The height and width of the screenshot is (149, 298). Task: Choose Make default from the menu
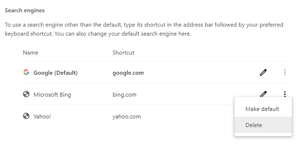pyautogui.click(x=262, y=109)
